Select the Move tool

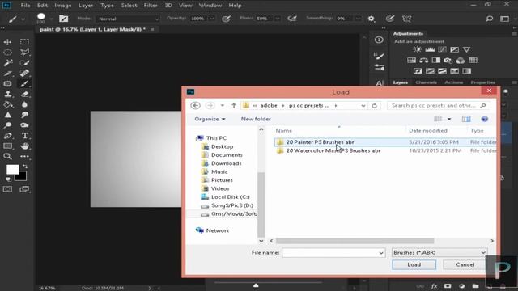click(7, 42)
